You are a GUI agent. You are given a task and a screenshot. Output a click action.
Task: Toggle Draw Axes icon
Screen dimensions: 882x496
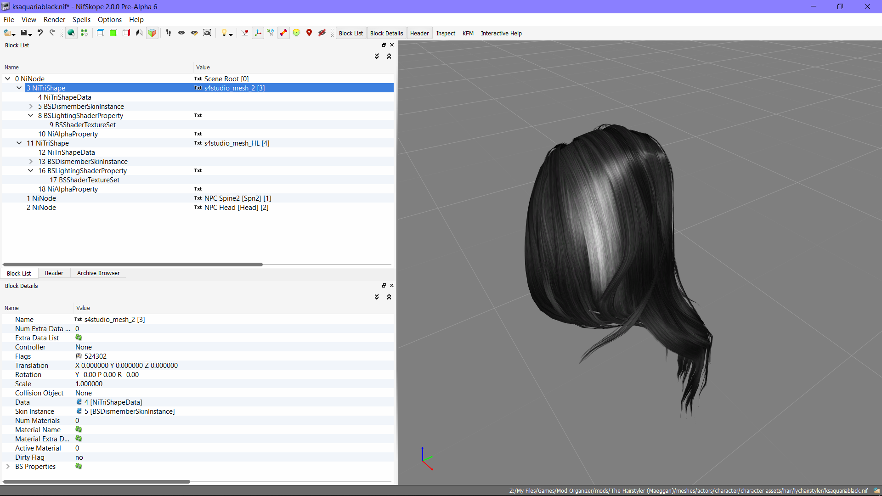pos(258,33)
